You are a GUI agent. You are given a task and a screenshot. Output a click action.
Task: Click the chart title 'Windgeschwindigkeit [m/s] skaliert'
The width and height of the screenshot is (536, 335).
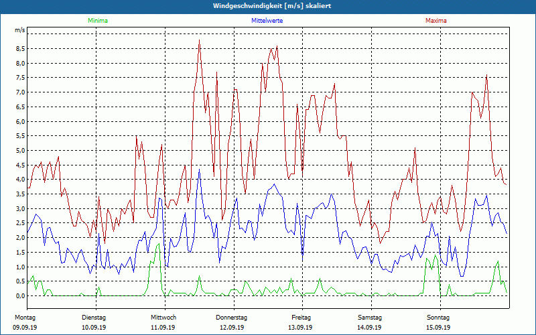pyautogui.click(x=272, y=6)
